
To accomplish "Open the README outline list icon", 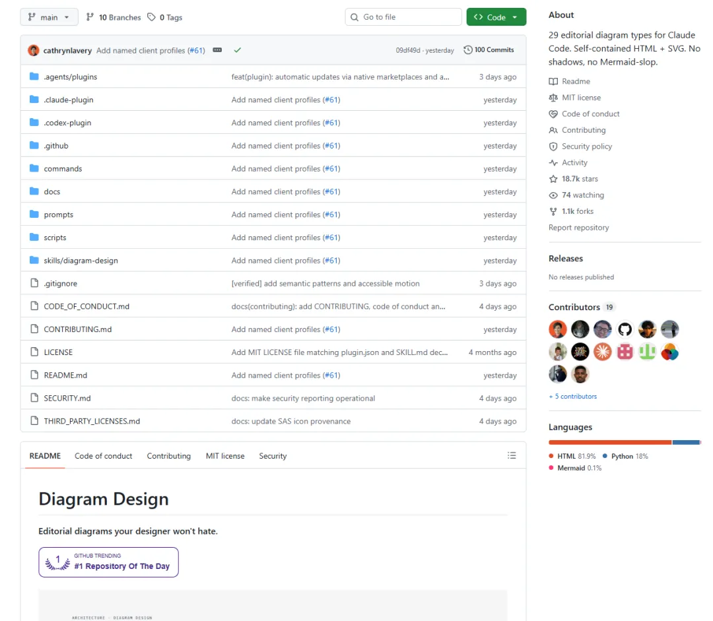I will pyautogui.click(x=512, y=455).
